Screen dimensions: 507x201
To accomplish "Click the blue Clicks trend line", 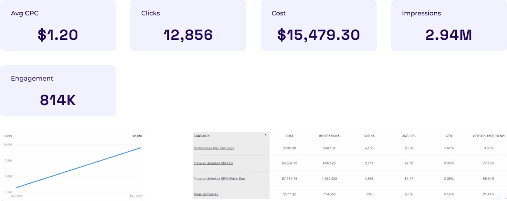I will pyautogui.click(x=79, y=167).
